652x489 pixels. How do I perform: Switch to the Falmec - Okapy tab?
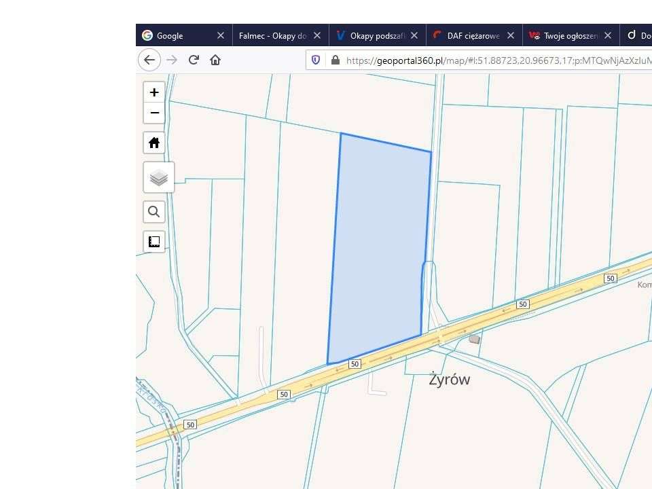[x=280, y=35]
